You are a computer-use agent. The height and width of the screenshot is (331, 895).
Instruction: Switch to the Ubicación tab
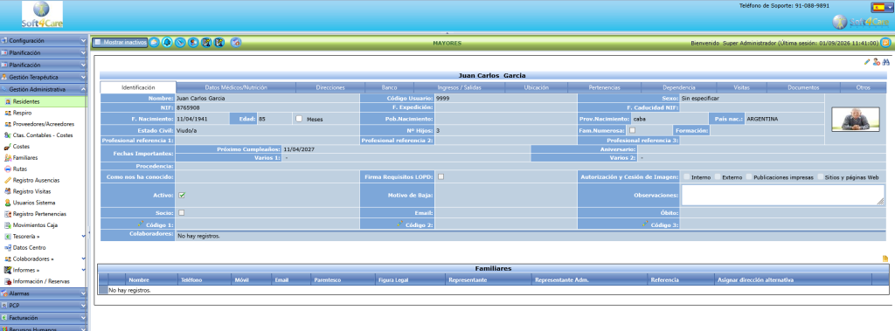tap(536, 87)
